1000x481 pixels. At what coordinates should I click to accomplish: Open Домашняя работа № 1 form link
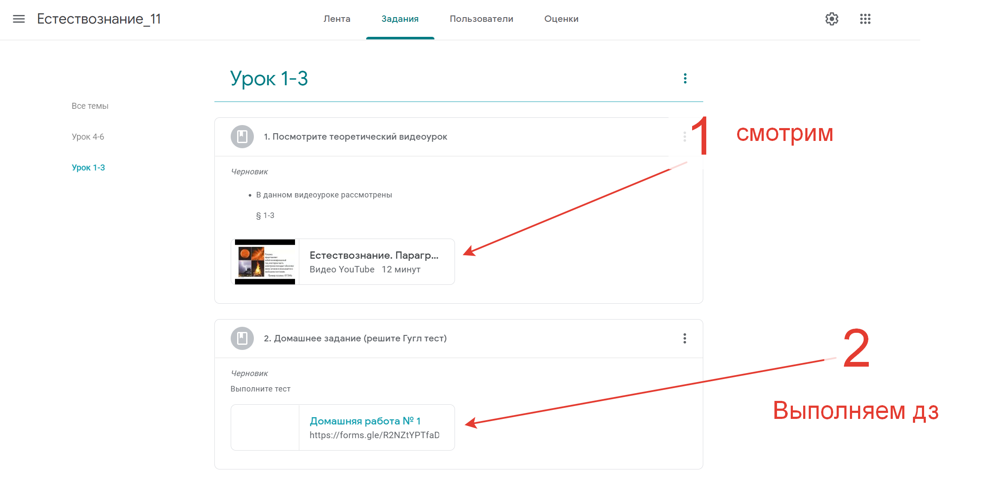pos(364,421)
